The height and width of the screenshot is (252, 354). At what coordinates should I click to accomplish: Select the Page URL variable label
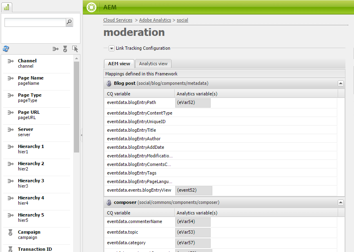coord(29,112)
